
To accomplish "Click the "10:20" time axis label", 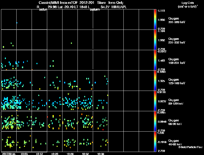I will 55,154.
